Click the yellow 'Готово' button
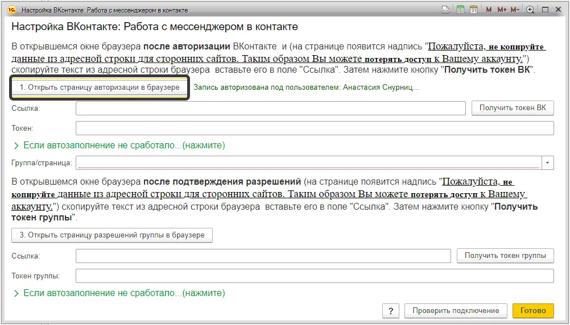The height and width of the screenshot is (325, 570). [x=533, y=311]
